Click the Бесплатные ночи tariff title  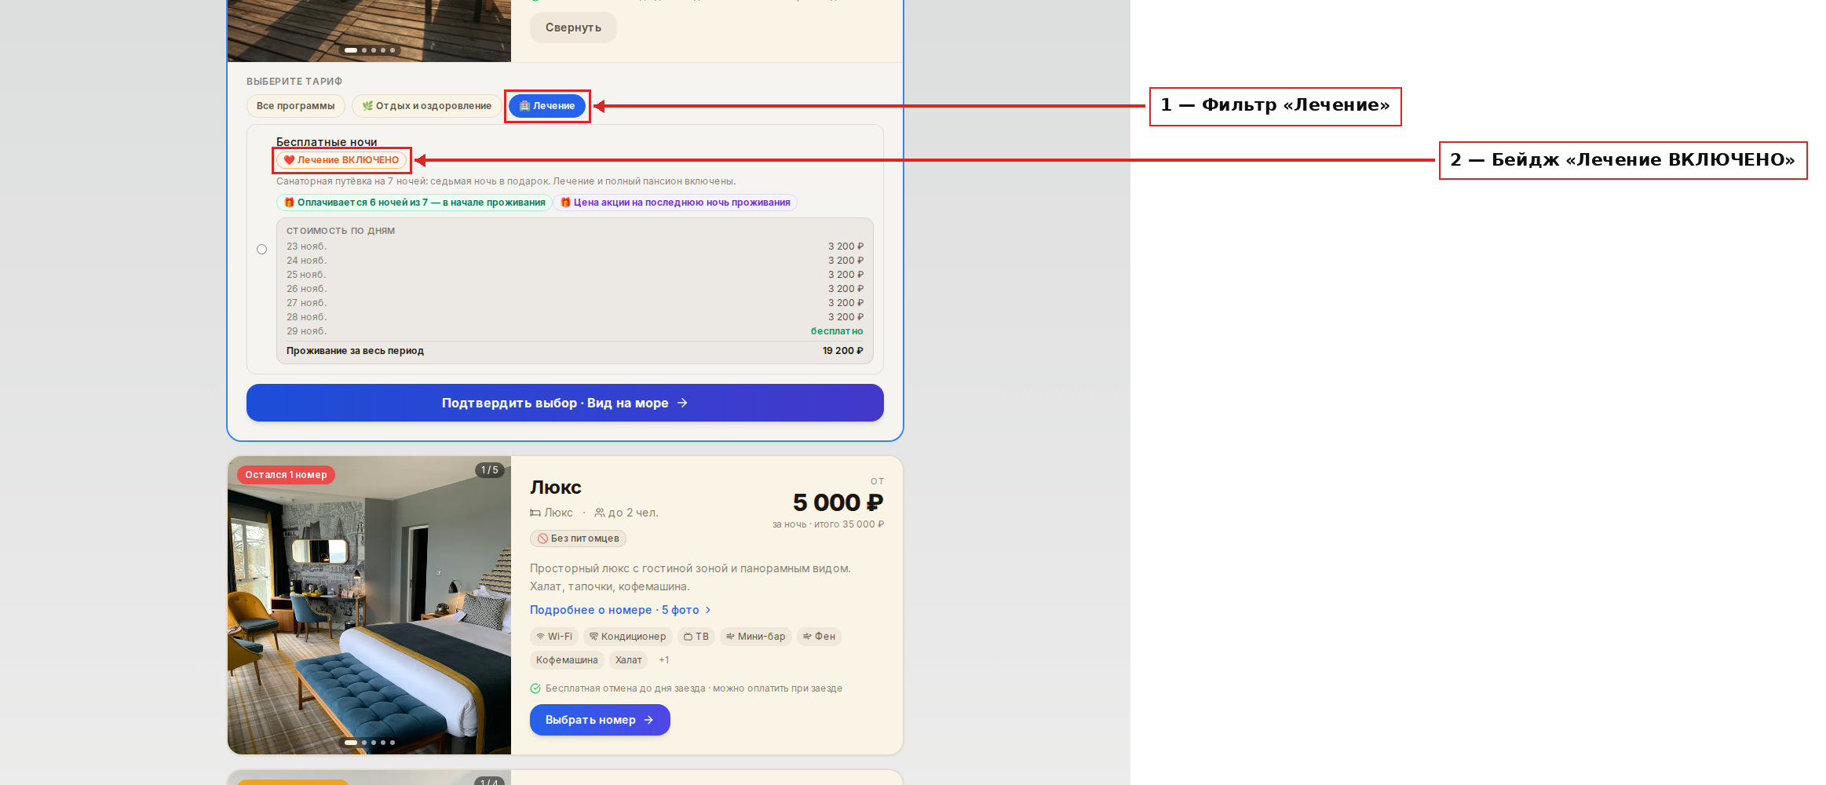tap(327, 142)
